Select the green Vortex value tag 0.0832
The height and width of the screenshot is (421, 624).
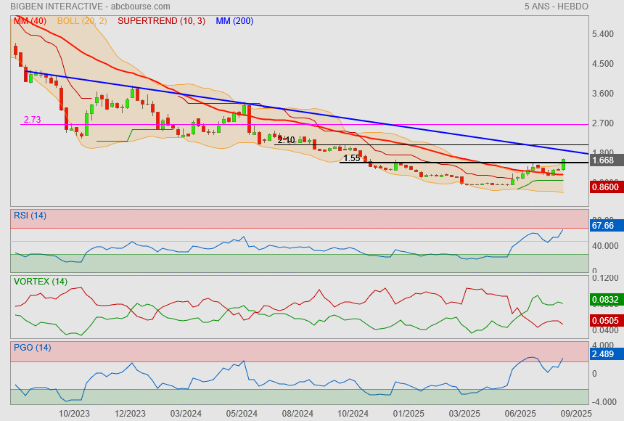(x=606, y=299)
